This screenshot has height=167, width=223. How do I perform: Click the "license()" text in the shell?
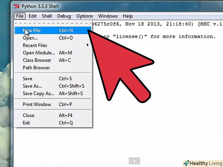pyautogui.click(x=130, y=36)
